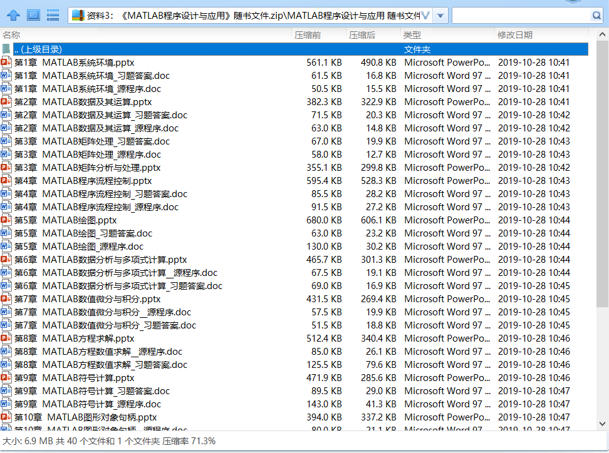Click the blue up-directory arrow icon

point(13,15)
